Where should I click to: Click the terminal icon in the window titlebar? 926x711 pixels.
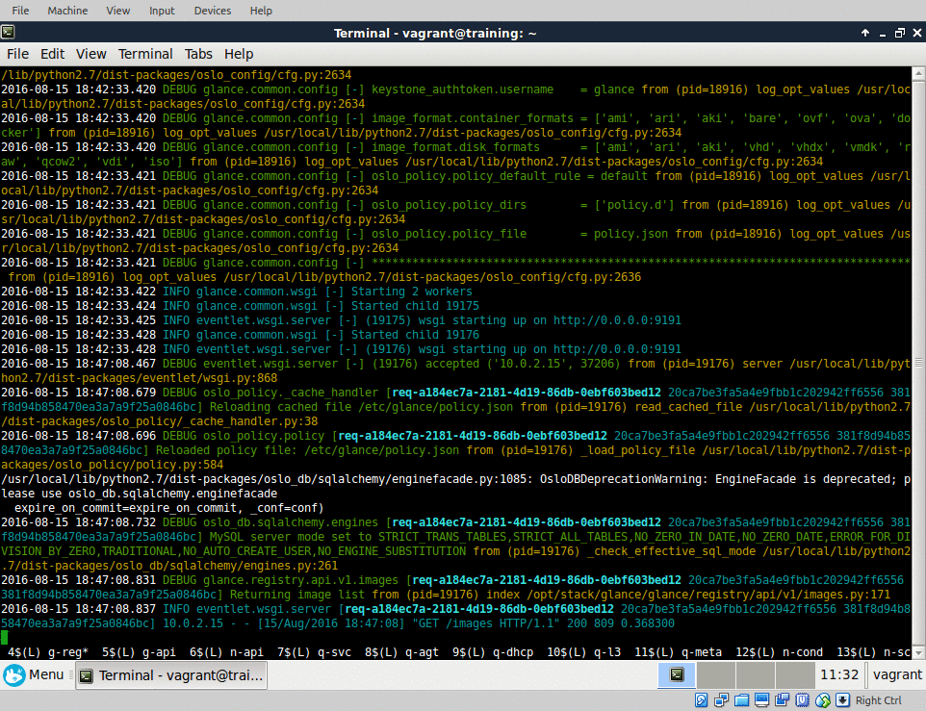(x=8, y=32)
